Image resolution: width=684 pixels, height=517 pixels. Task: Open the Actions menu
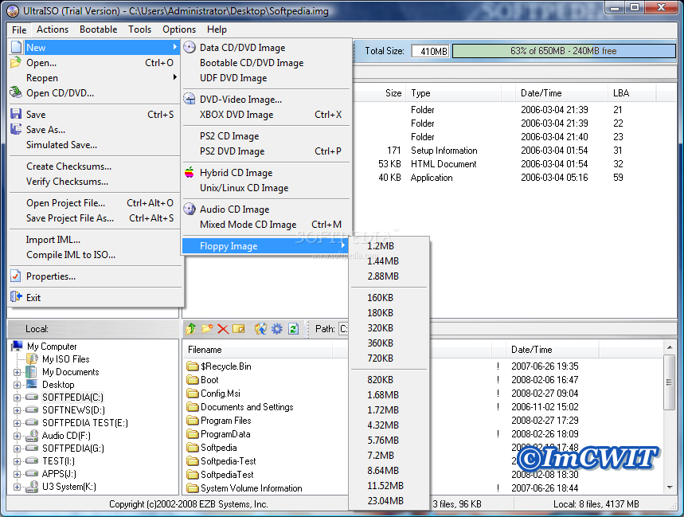[x=53, y=29]
